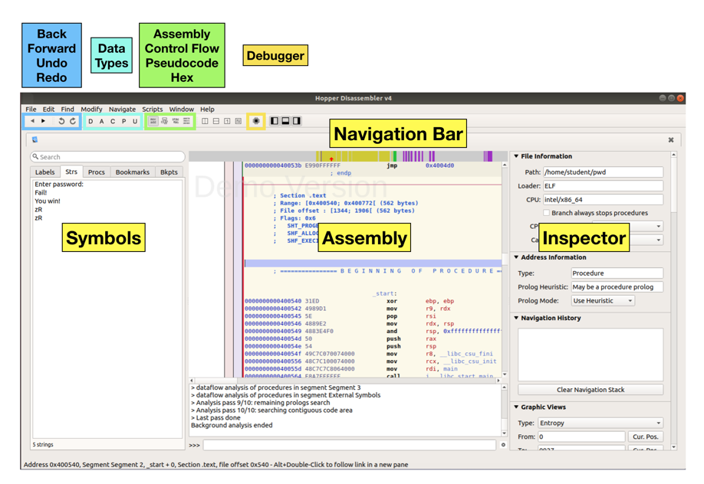Switch to the Strs tab
704x484 pixels.
(x=71, y=172)
